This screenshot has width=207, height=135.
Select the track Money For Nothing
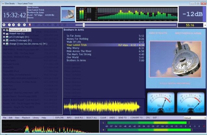coord(105,39)
